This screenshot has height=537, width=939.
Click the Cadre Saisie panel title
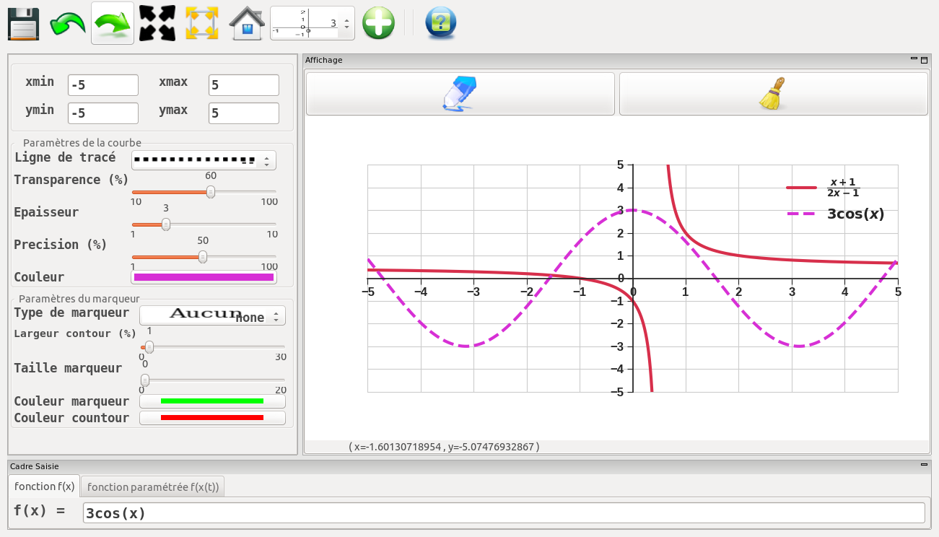pyautogui.click(x=35, y=466)
